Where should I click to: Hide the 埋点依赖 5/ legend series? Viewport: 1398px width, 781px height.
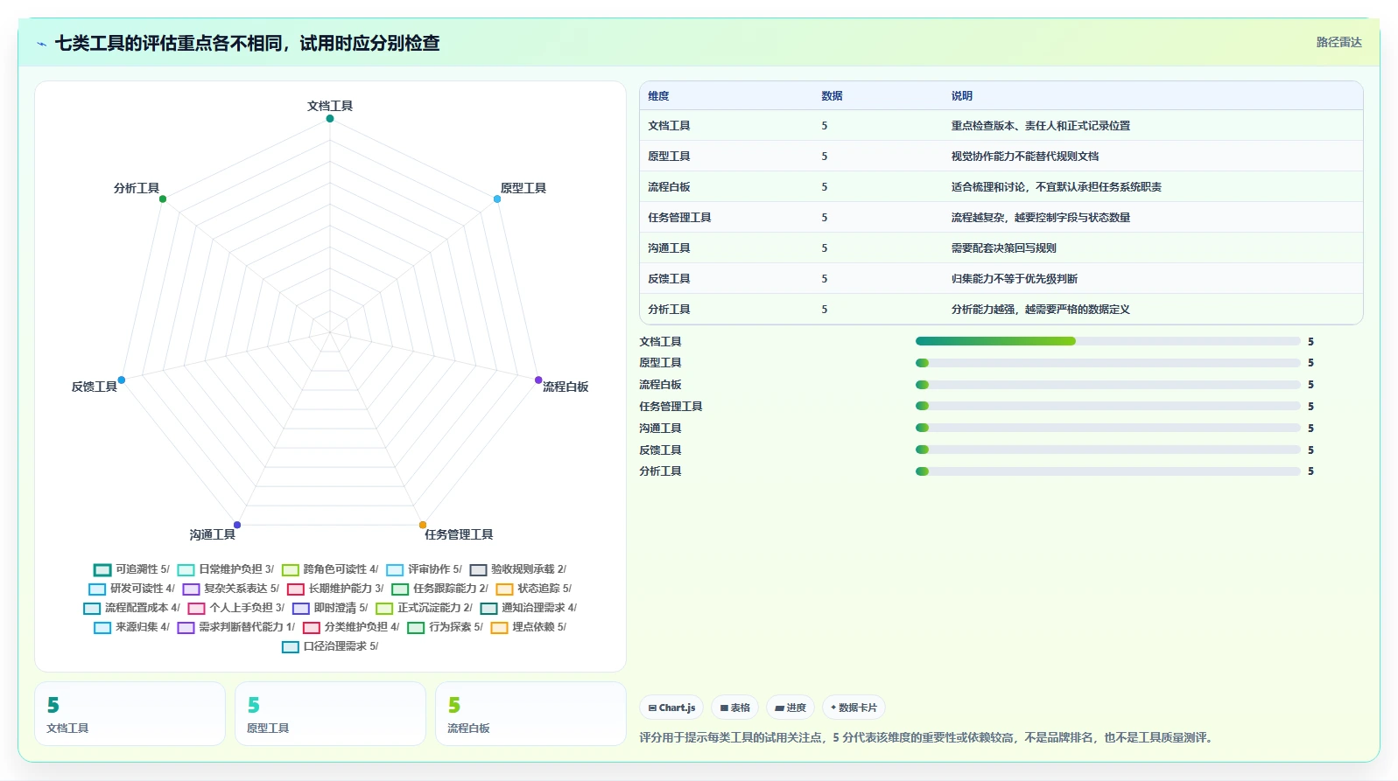tap(528, 627)
